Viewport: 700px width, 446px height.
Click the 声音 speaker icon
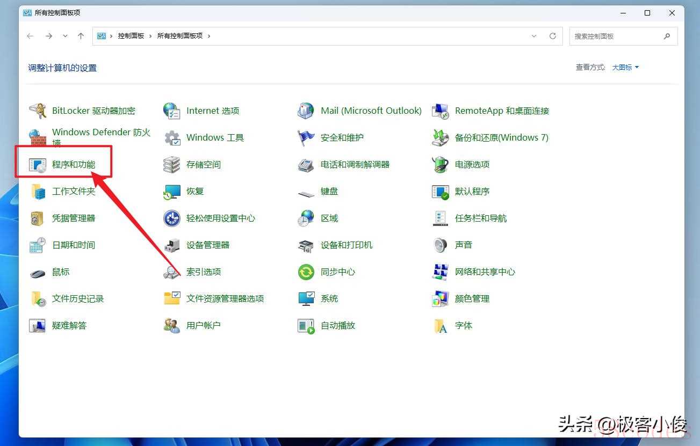pos(441,245)
